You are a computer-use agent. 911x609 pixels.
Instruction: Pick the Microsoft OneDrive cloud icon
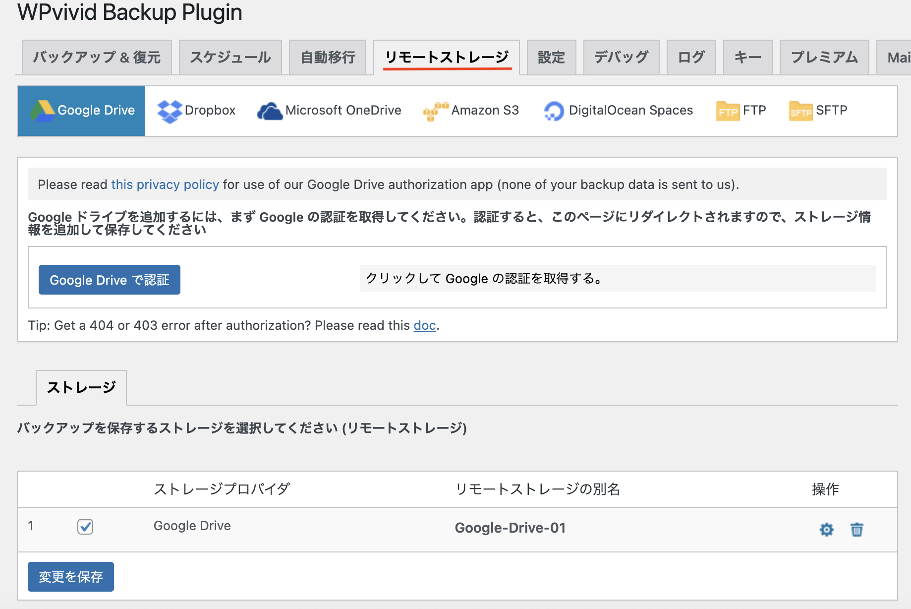point(270,111)
